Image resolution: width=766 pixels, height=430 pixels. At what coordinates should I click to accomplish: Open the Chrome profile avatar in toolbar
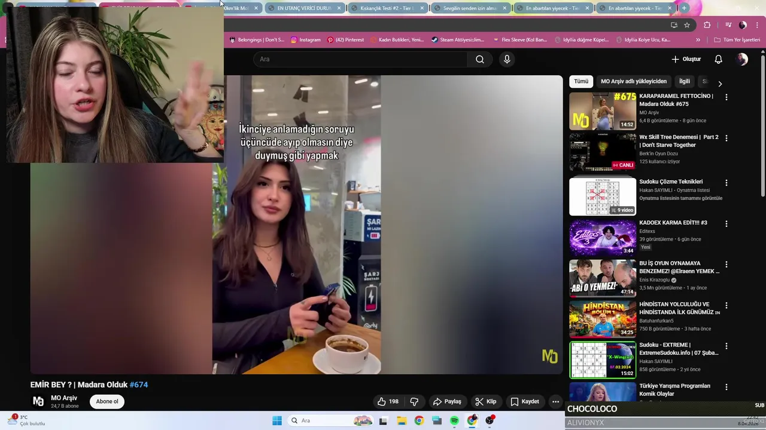[743, 25]
